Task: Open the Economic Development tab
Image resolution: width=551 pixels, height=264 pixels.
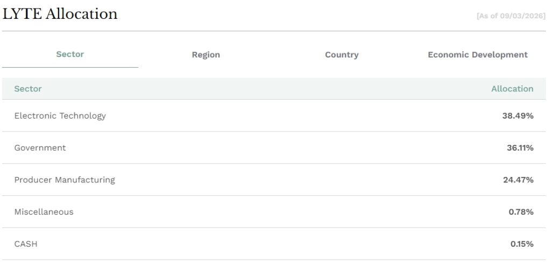Action: click(478, 55)
